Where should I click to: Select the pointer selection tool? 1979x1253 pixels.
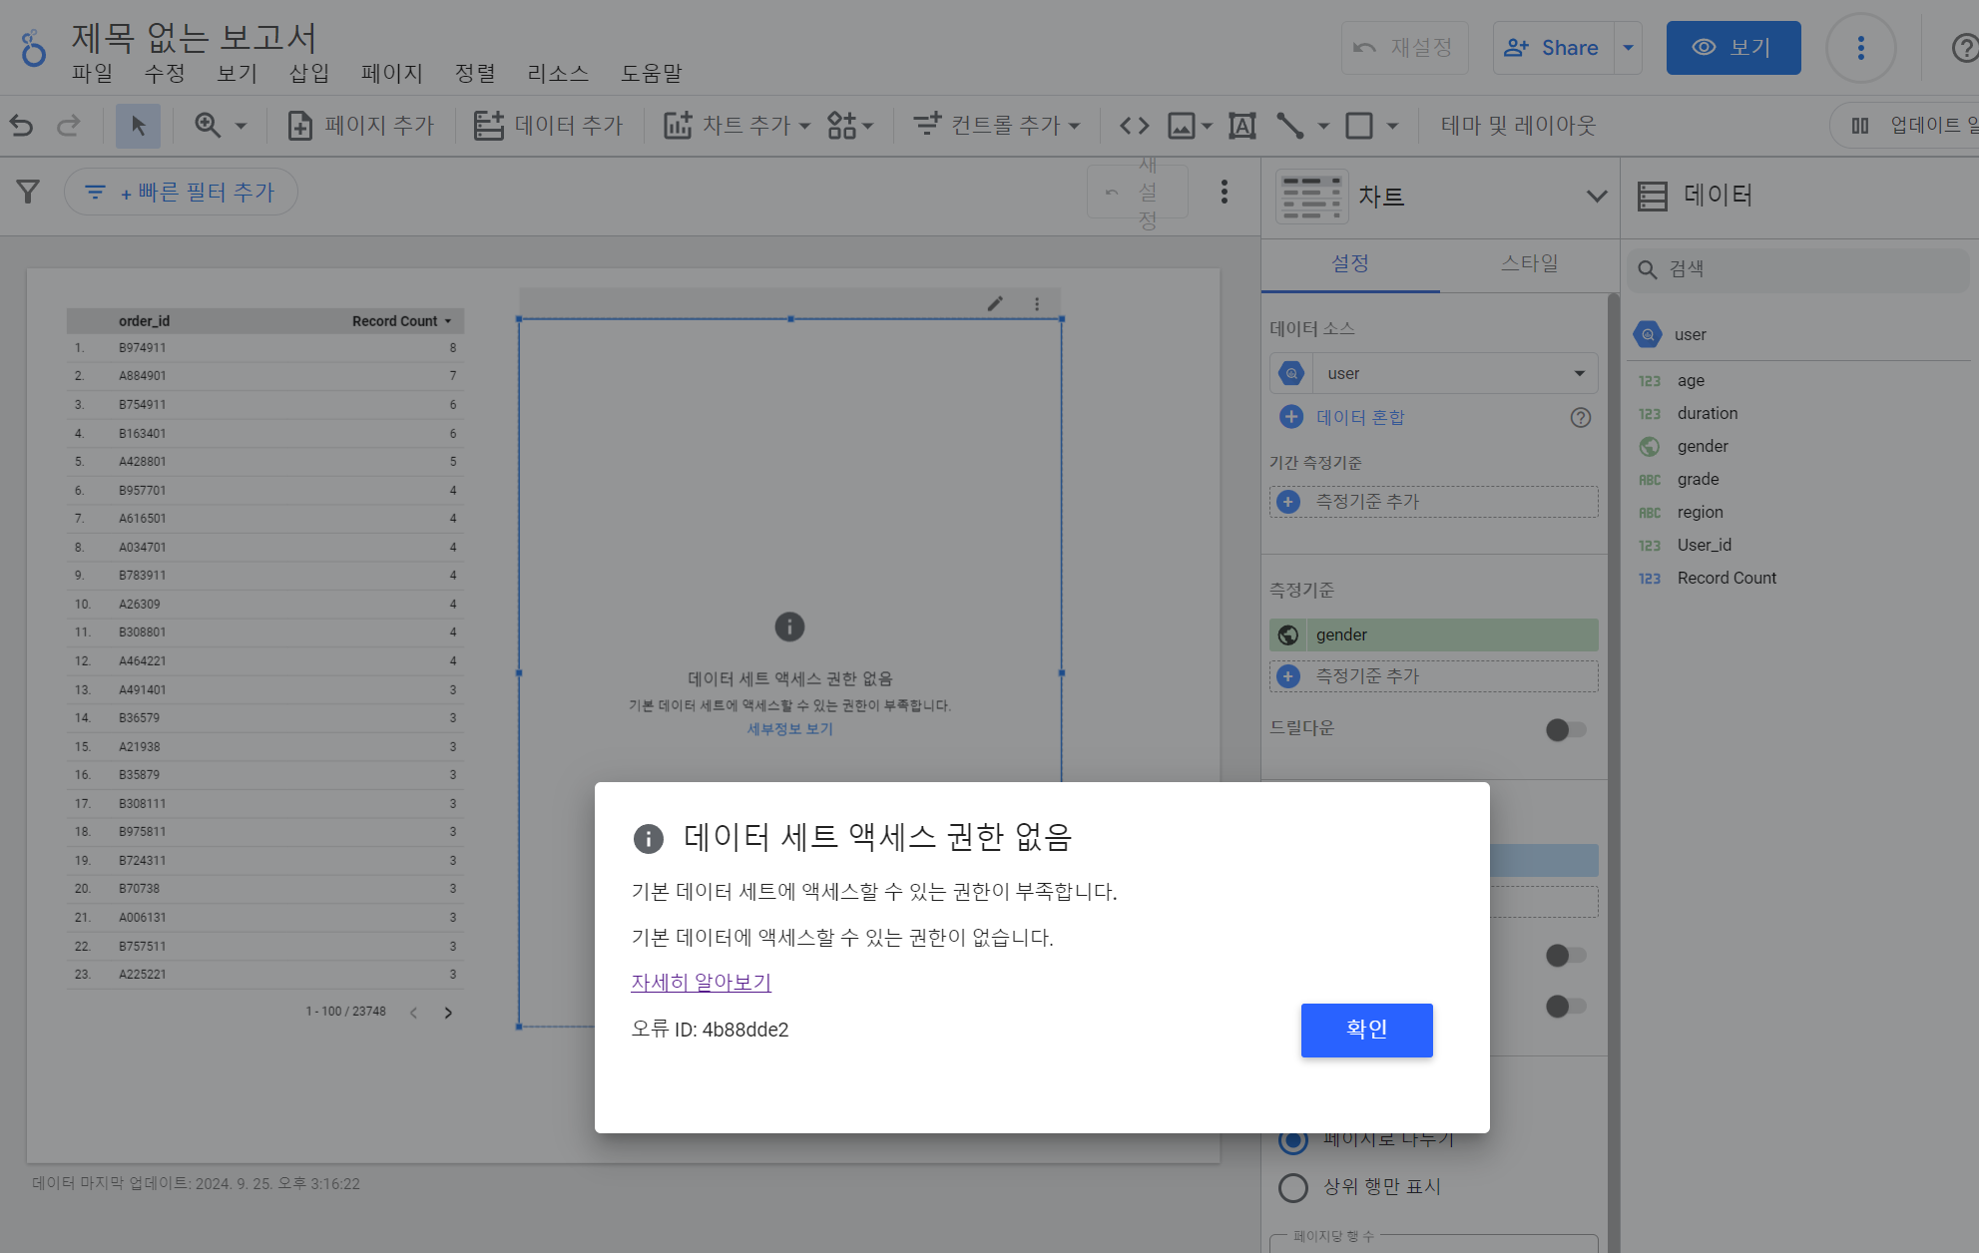click(138, 126)
